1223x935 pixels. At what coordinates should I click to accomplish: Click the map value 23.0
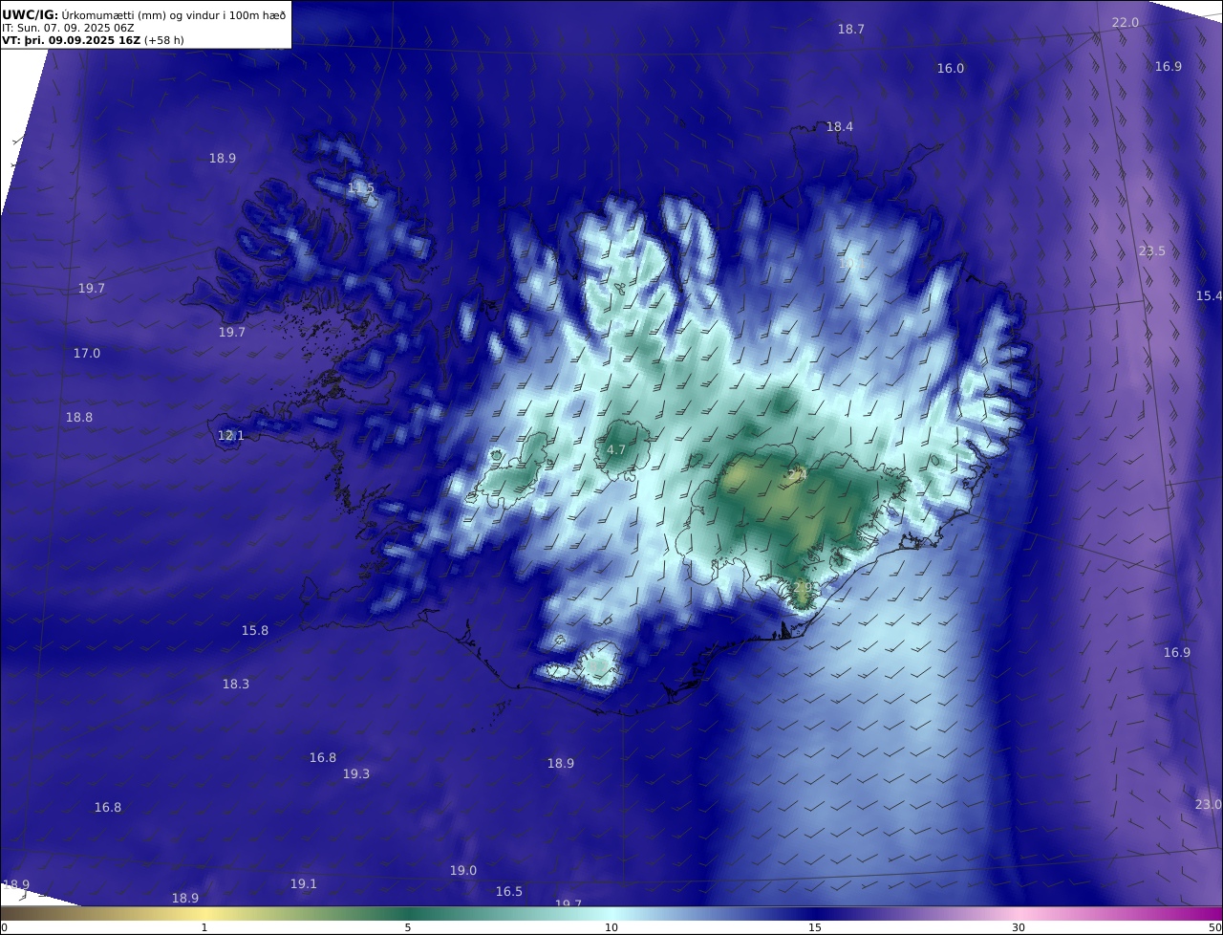pos(1209,805)
